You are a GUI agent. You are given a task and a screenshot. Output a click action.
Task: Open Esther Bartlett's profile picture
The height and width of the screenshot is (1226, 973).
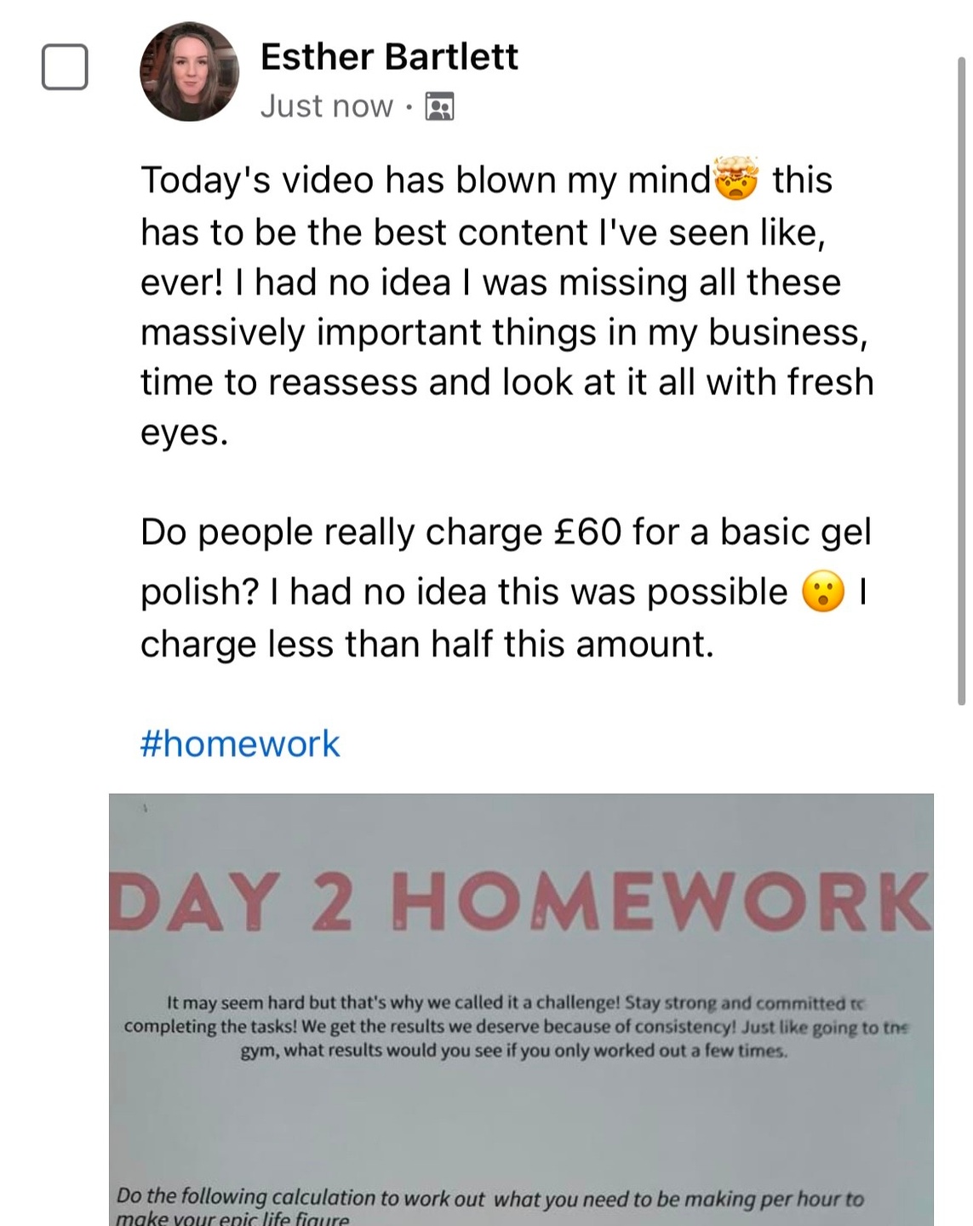pos(189,72)
